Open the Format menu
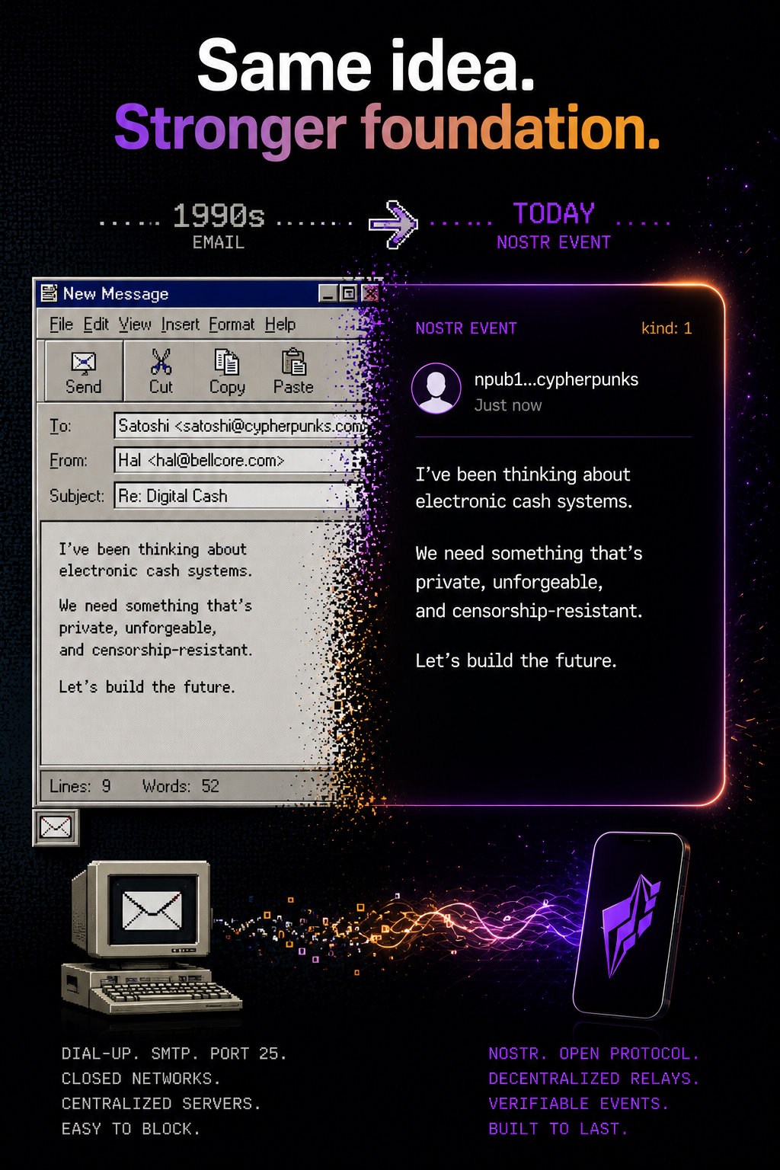This screenshot has height=1170, width=780. pyautogui.click(x=232, y=324)
